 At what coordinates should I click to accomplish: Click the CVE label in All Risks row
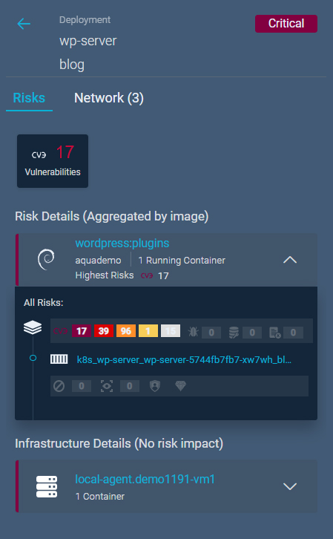pos(60,331)
